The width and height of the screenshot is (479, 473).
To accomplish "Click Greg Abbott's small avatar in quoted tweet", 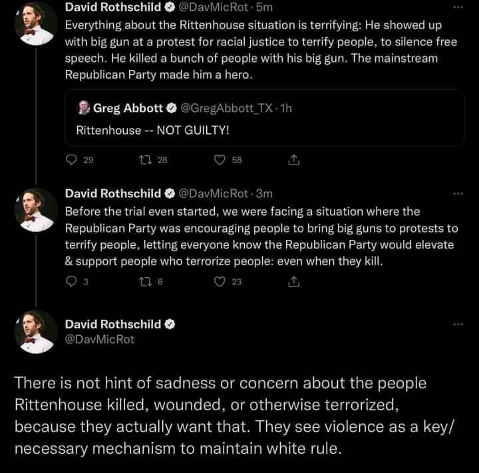I will tap(84, 108).
